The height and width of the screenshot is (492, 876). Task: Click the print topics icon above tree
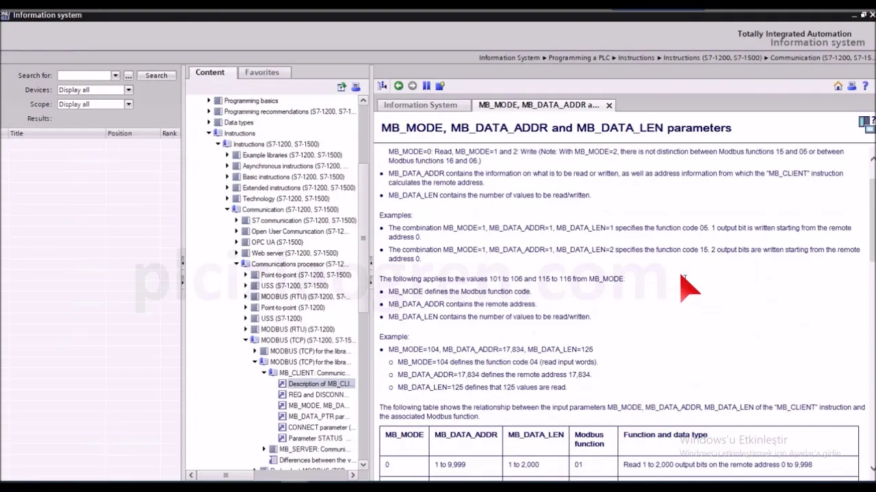point(355,87)
